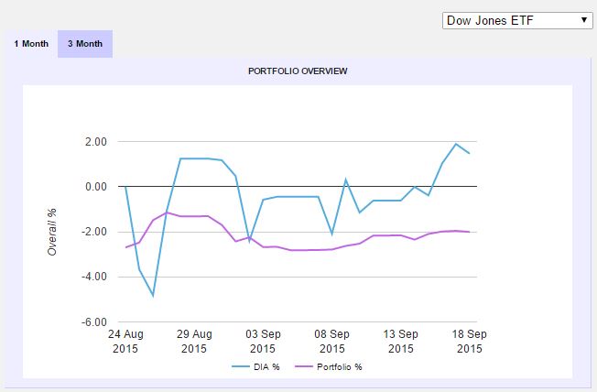Click the PORTFOLIO OVERVIEW chart title
The image size is (597, 392).
click(x=298, y=71)
